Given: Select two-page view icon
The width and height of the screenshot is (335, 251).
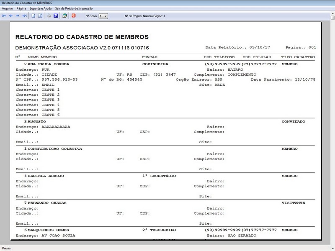Looking at the screenshot, I should [40, 16].
